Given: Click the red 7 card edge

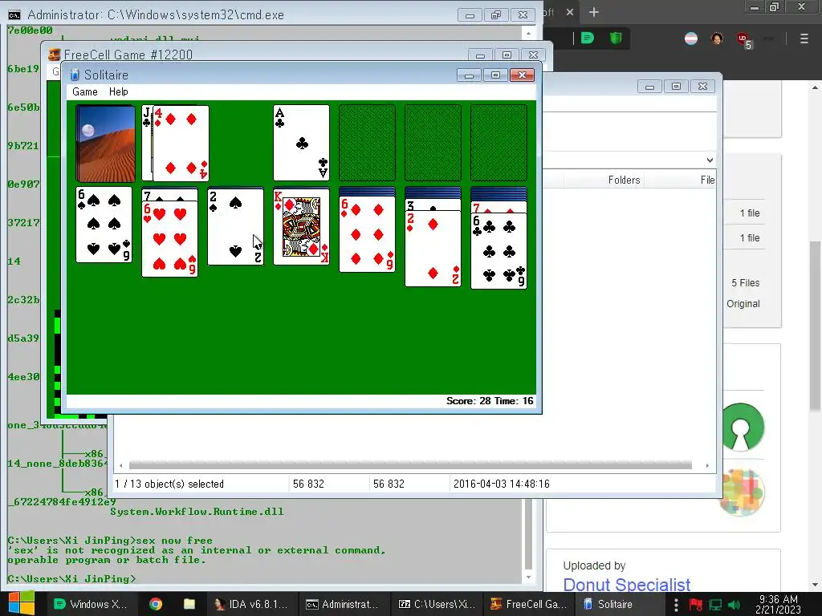Looking at the screenshot, I should [498, 207].
